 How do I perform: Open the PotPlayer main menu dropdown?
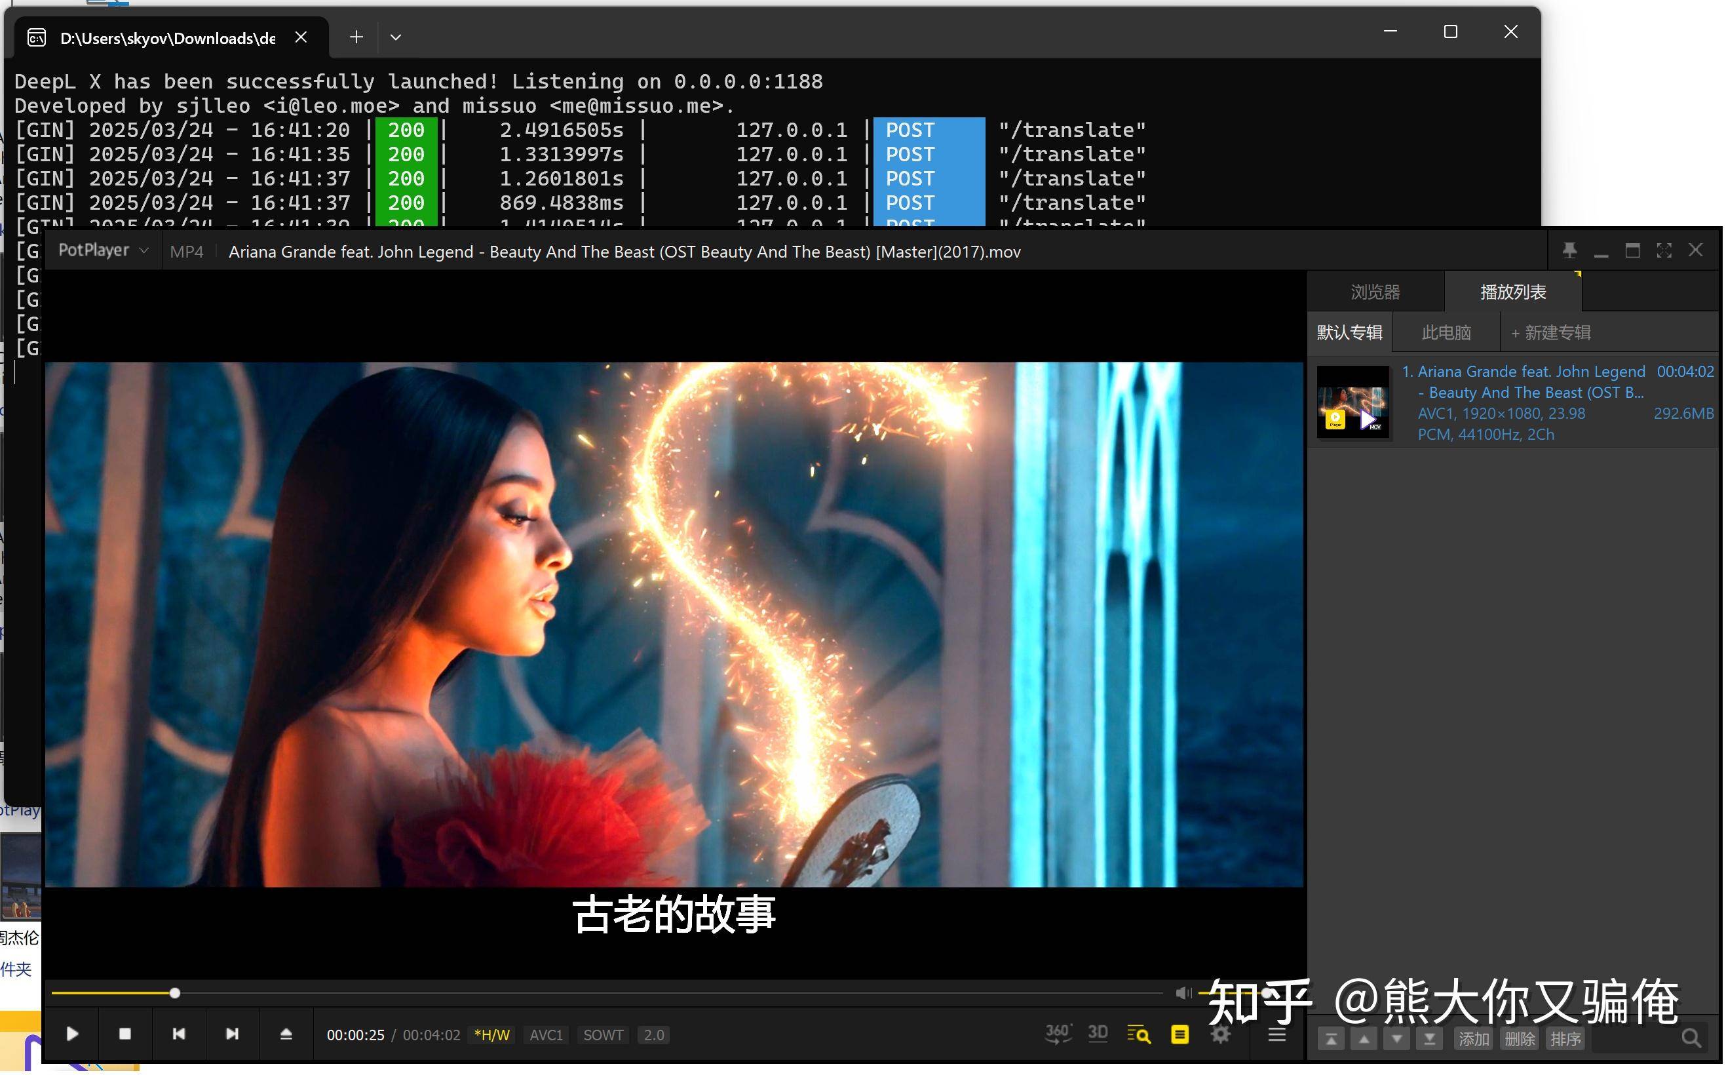pos(104,251)
